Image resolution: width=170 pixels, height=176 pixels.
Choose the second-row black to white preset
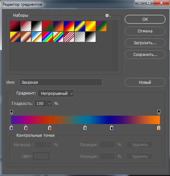tap(91, 37)
